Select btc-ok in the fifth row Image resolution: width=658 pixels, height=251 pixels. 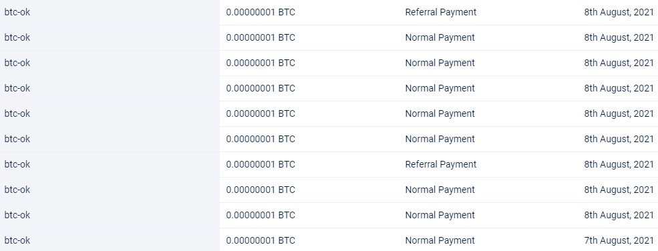point(17,113)
